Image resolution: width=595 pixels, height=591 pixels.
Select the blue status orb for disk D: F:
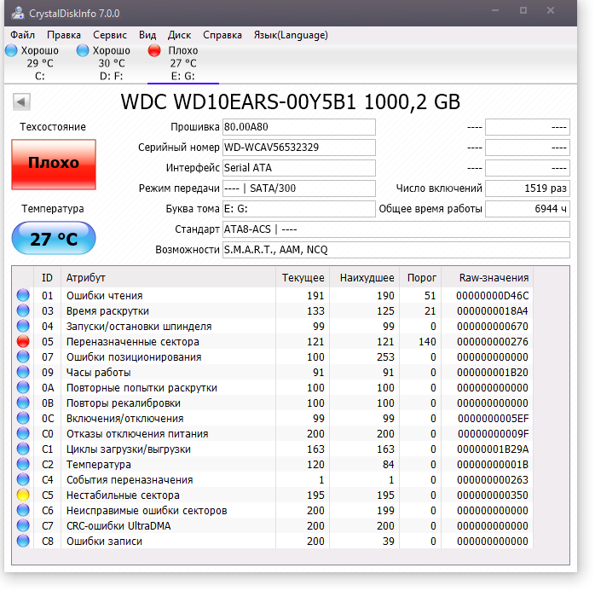(83, 50)
